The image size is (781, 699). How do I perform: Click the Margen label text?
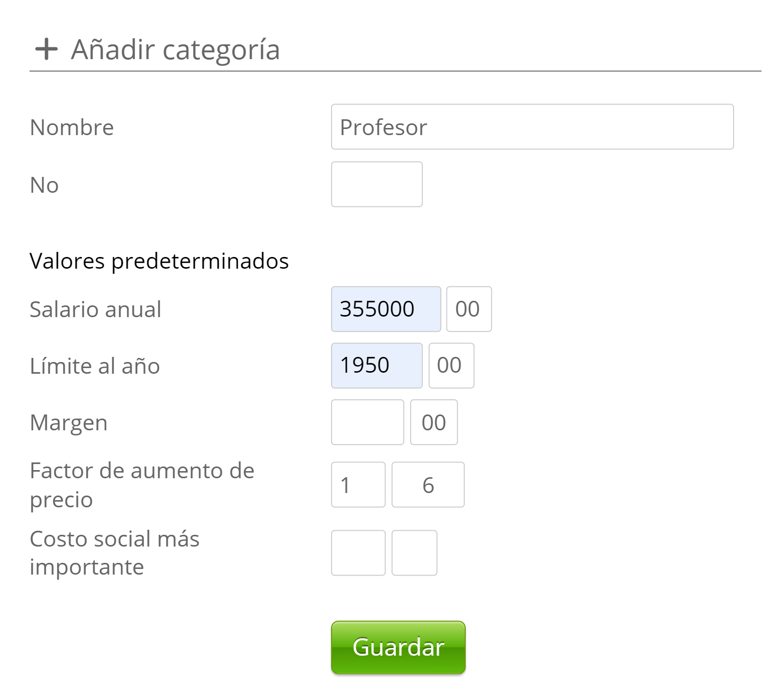pyautogui.click(x=69, y=423)
